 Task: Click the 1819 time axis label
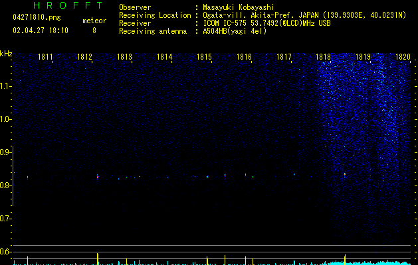(363, 57)
